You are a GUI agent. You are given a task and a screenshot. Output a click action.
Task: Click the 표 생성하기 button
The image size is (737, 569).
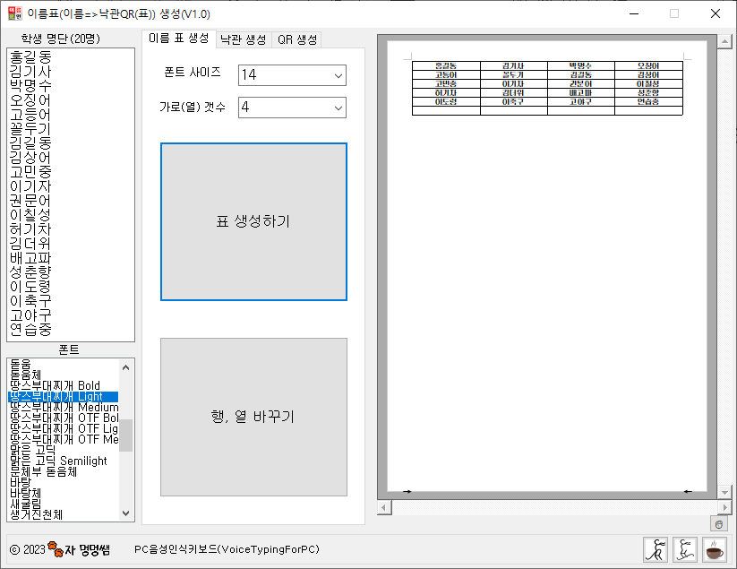pos(253,221)
